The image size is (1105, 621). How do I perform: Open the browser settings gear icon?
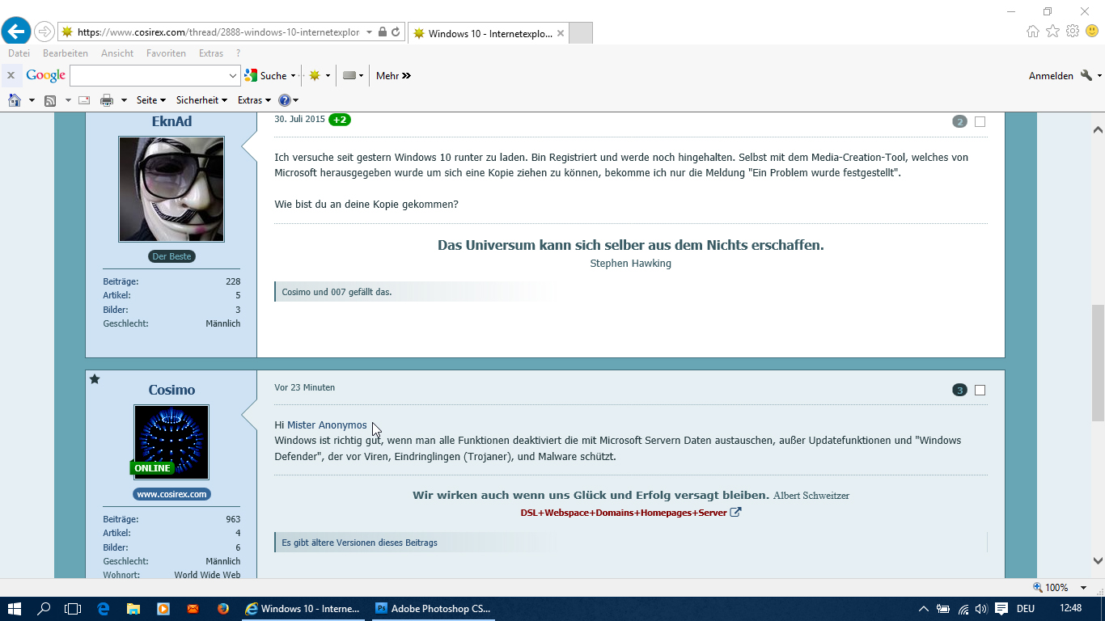point(1073,32)
